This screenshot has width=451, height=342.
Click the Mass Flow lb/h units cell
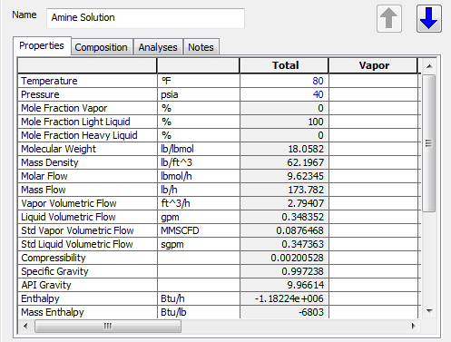[198, 190]
